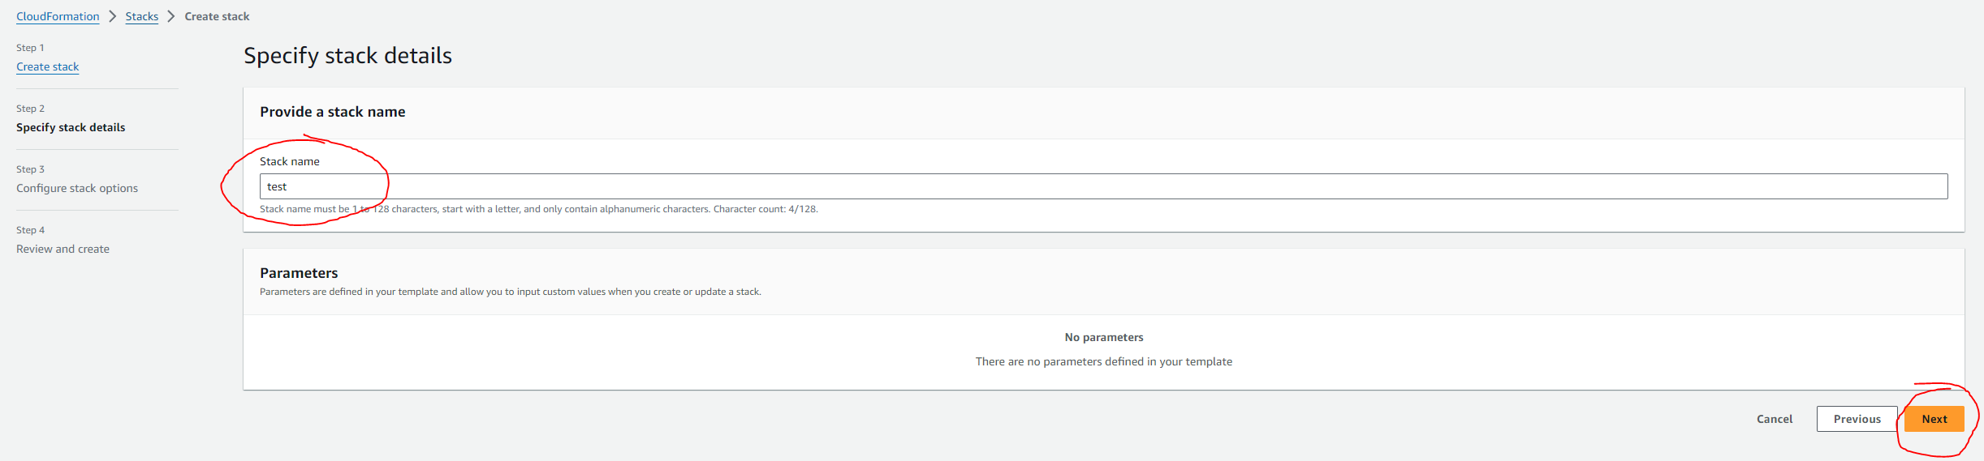Click the Parameters section heading
Screen dimensions: 1984x461
point(299,273)
